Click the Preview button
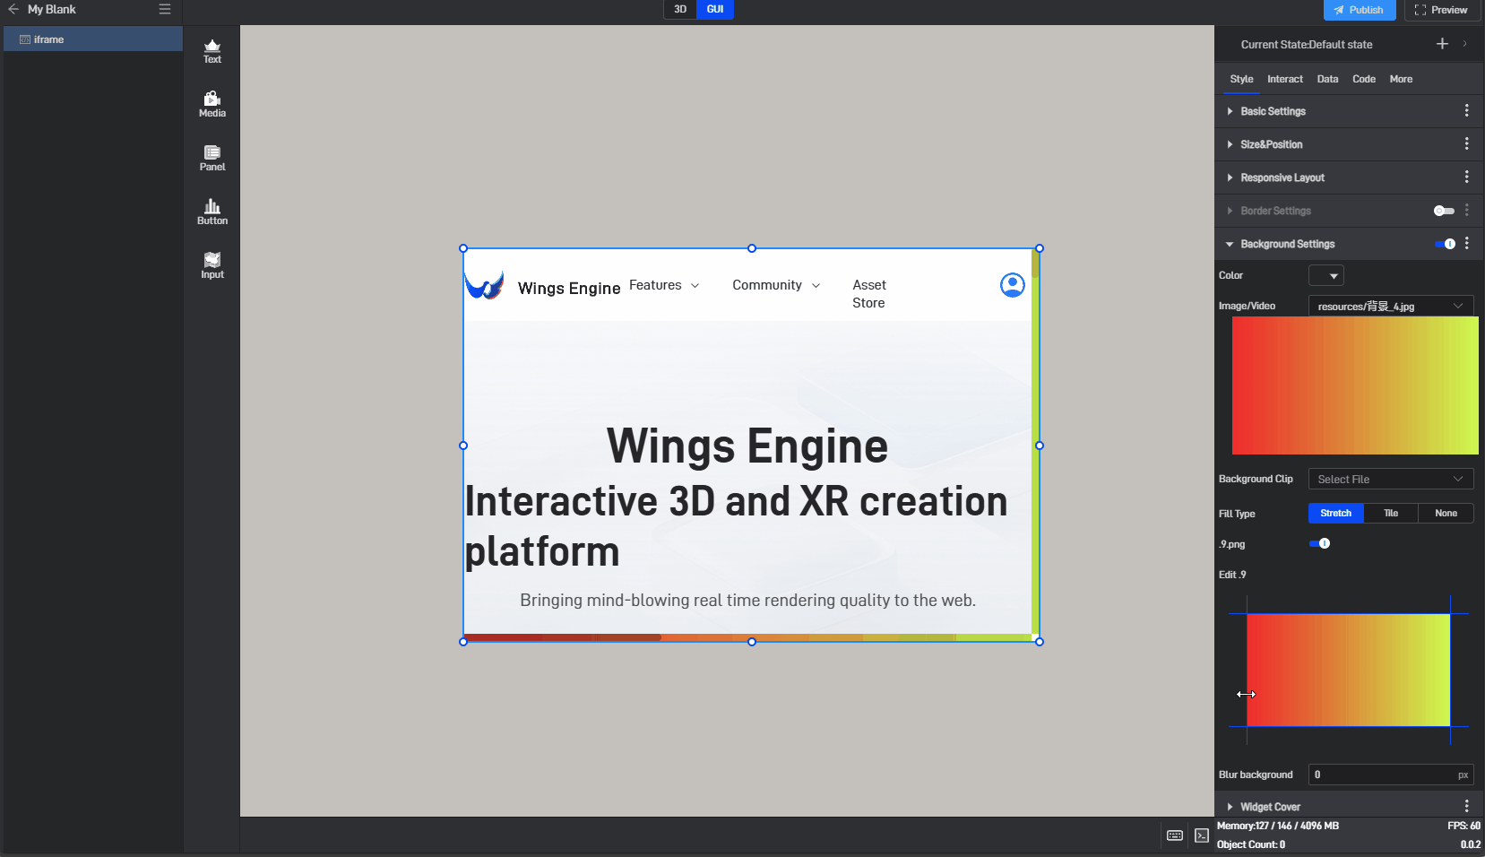This screenshot has height=857, width=1485. click(1441, 10)
